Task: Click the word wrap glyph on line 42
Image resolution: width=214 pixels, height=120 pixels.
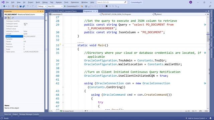Action: pos(205,83)
